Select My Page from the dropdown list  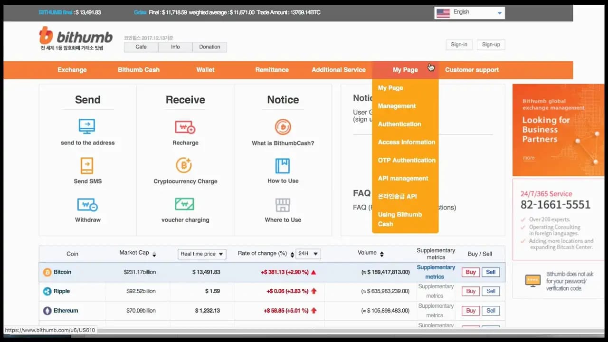390,88
